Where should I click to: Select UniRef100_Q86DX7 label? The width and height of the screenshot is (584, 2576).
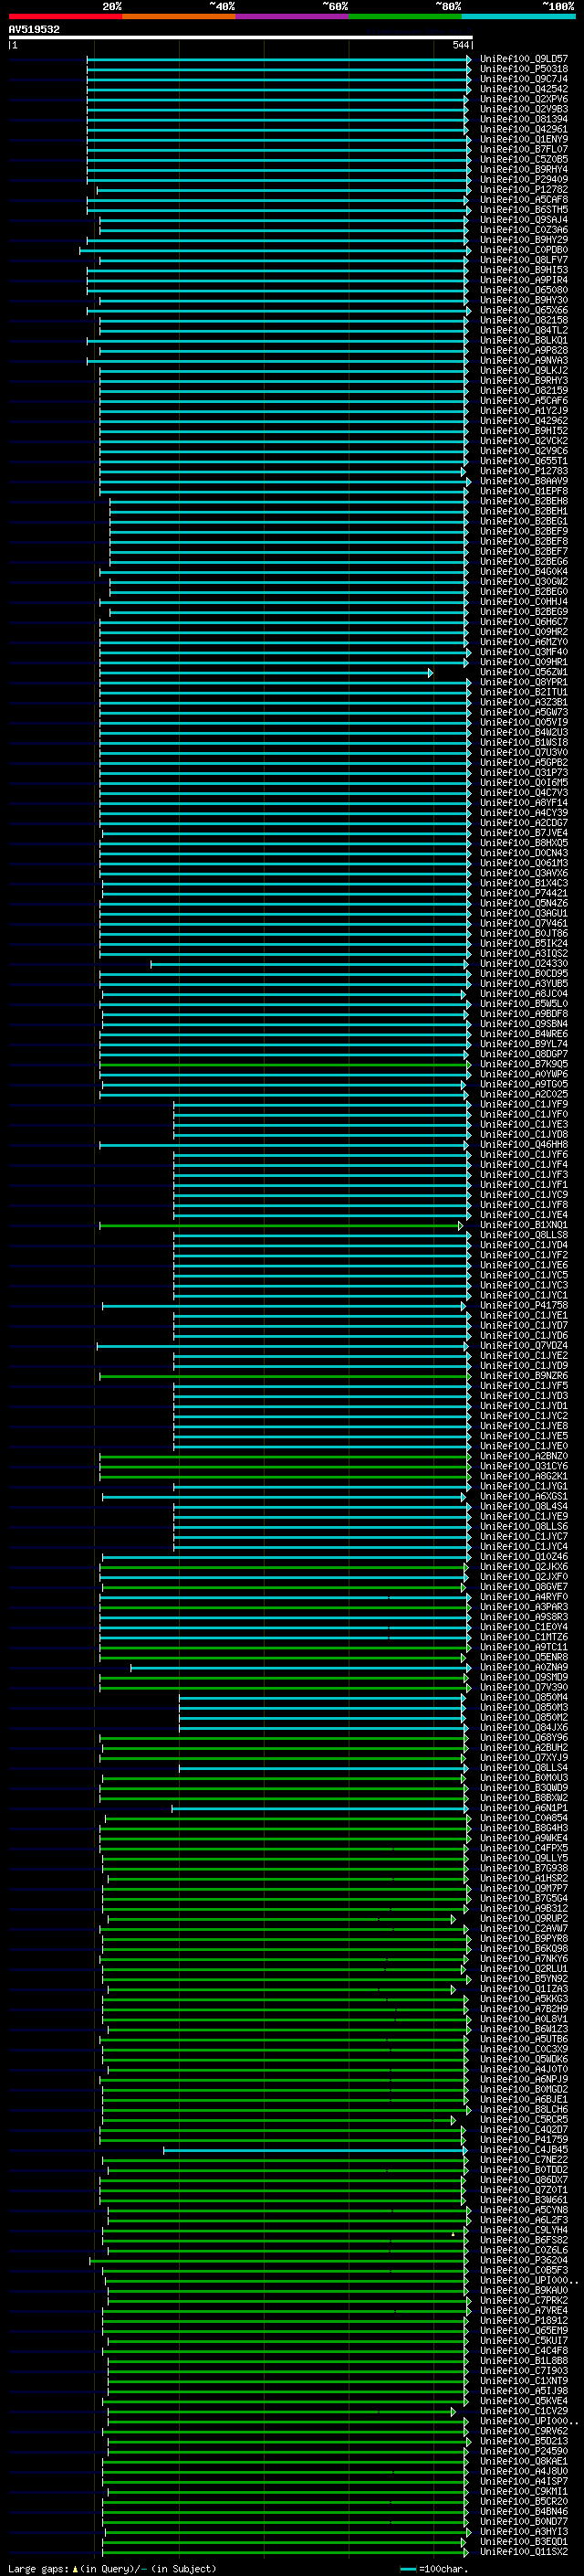coord(523,2180)
